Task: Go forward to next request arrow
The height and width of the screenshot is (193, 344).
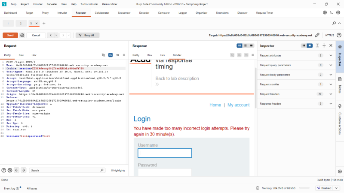Action: click(x=63, y=35)
